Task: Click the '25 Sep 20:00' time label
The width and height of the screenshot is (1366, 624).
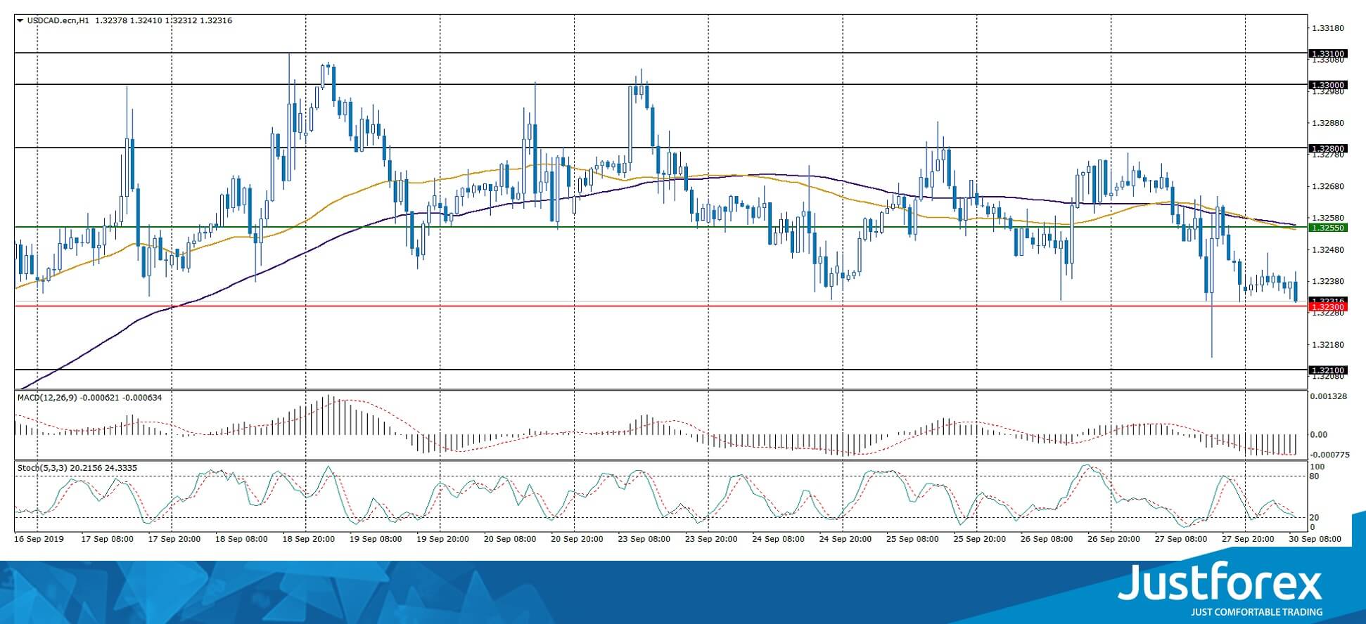Action: (x=981, y=539)
